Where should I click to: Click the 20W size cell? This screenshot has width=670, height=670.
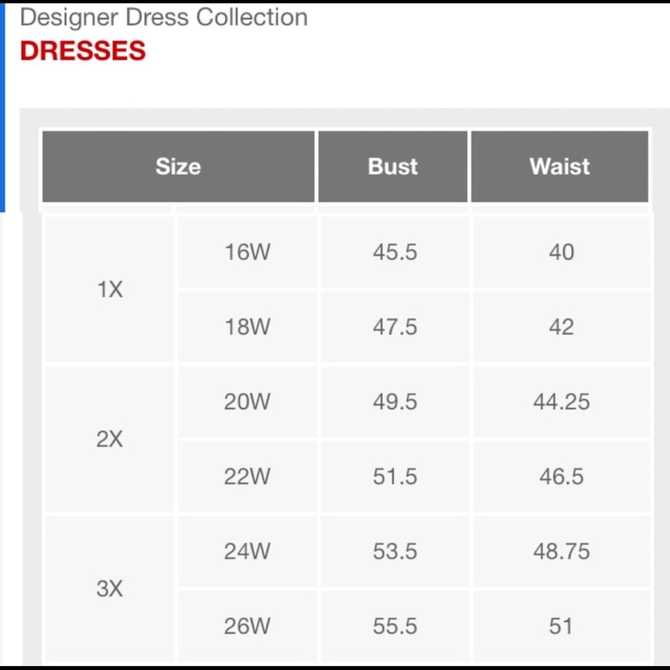247,401
